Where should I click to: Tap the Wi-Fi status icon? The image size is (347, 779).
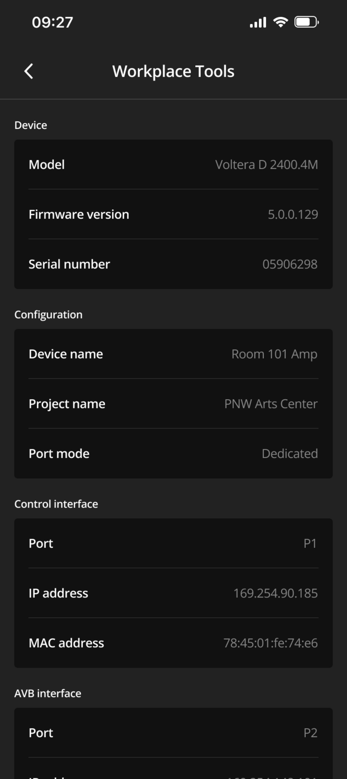click(280, 22)
